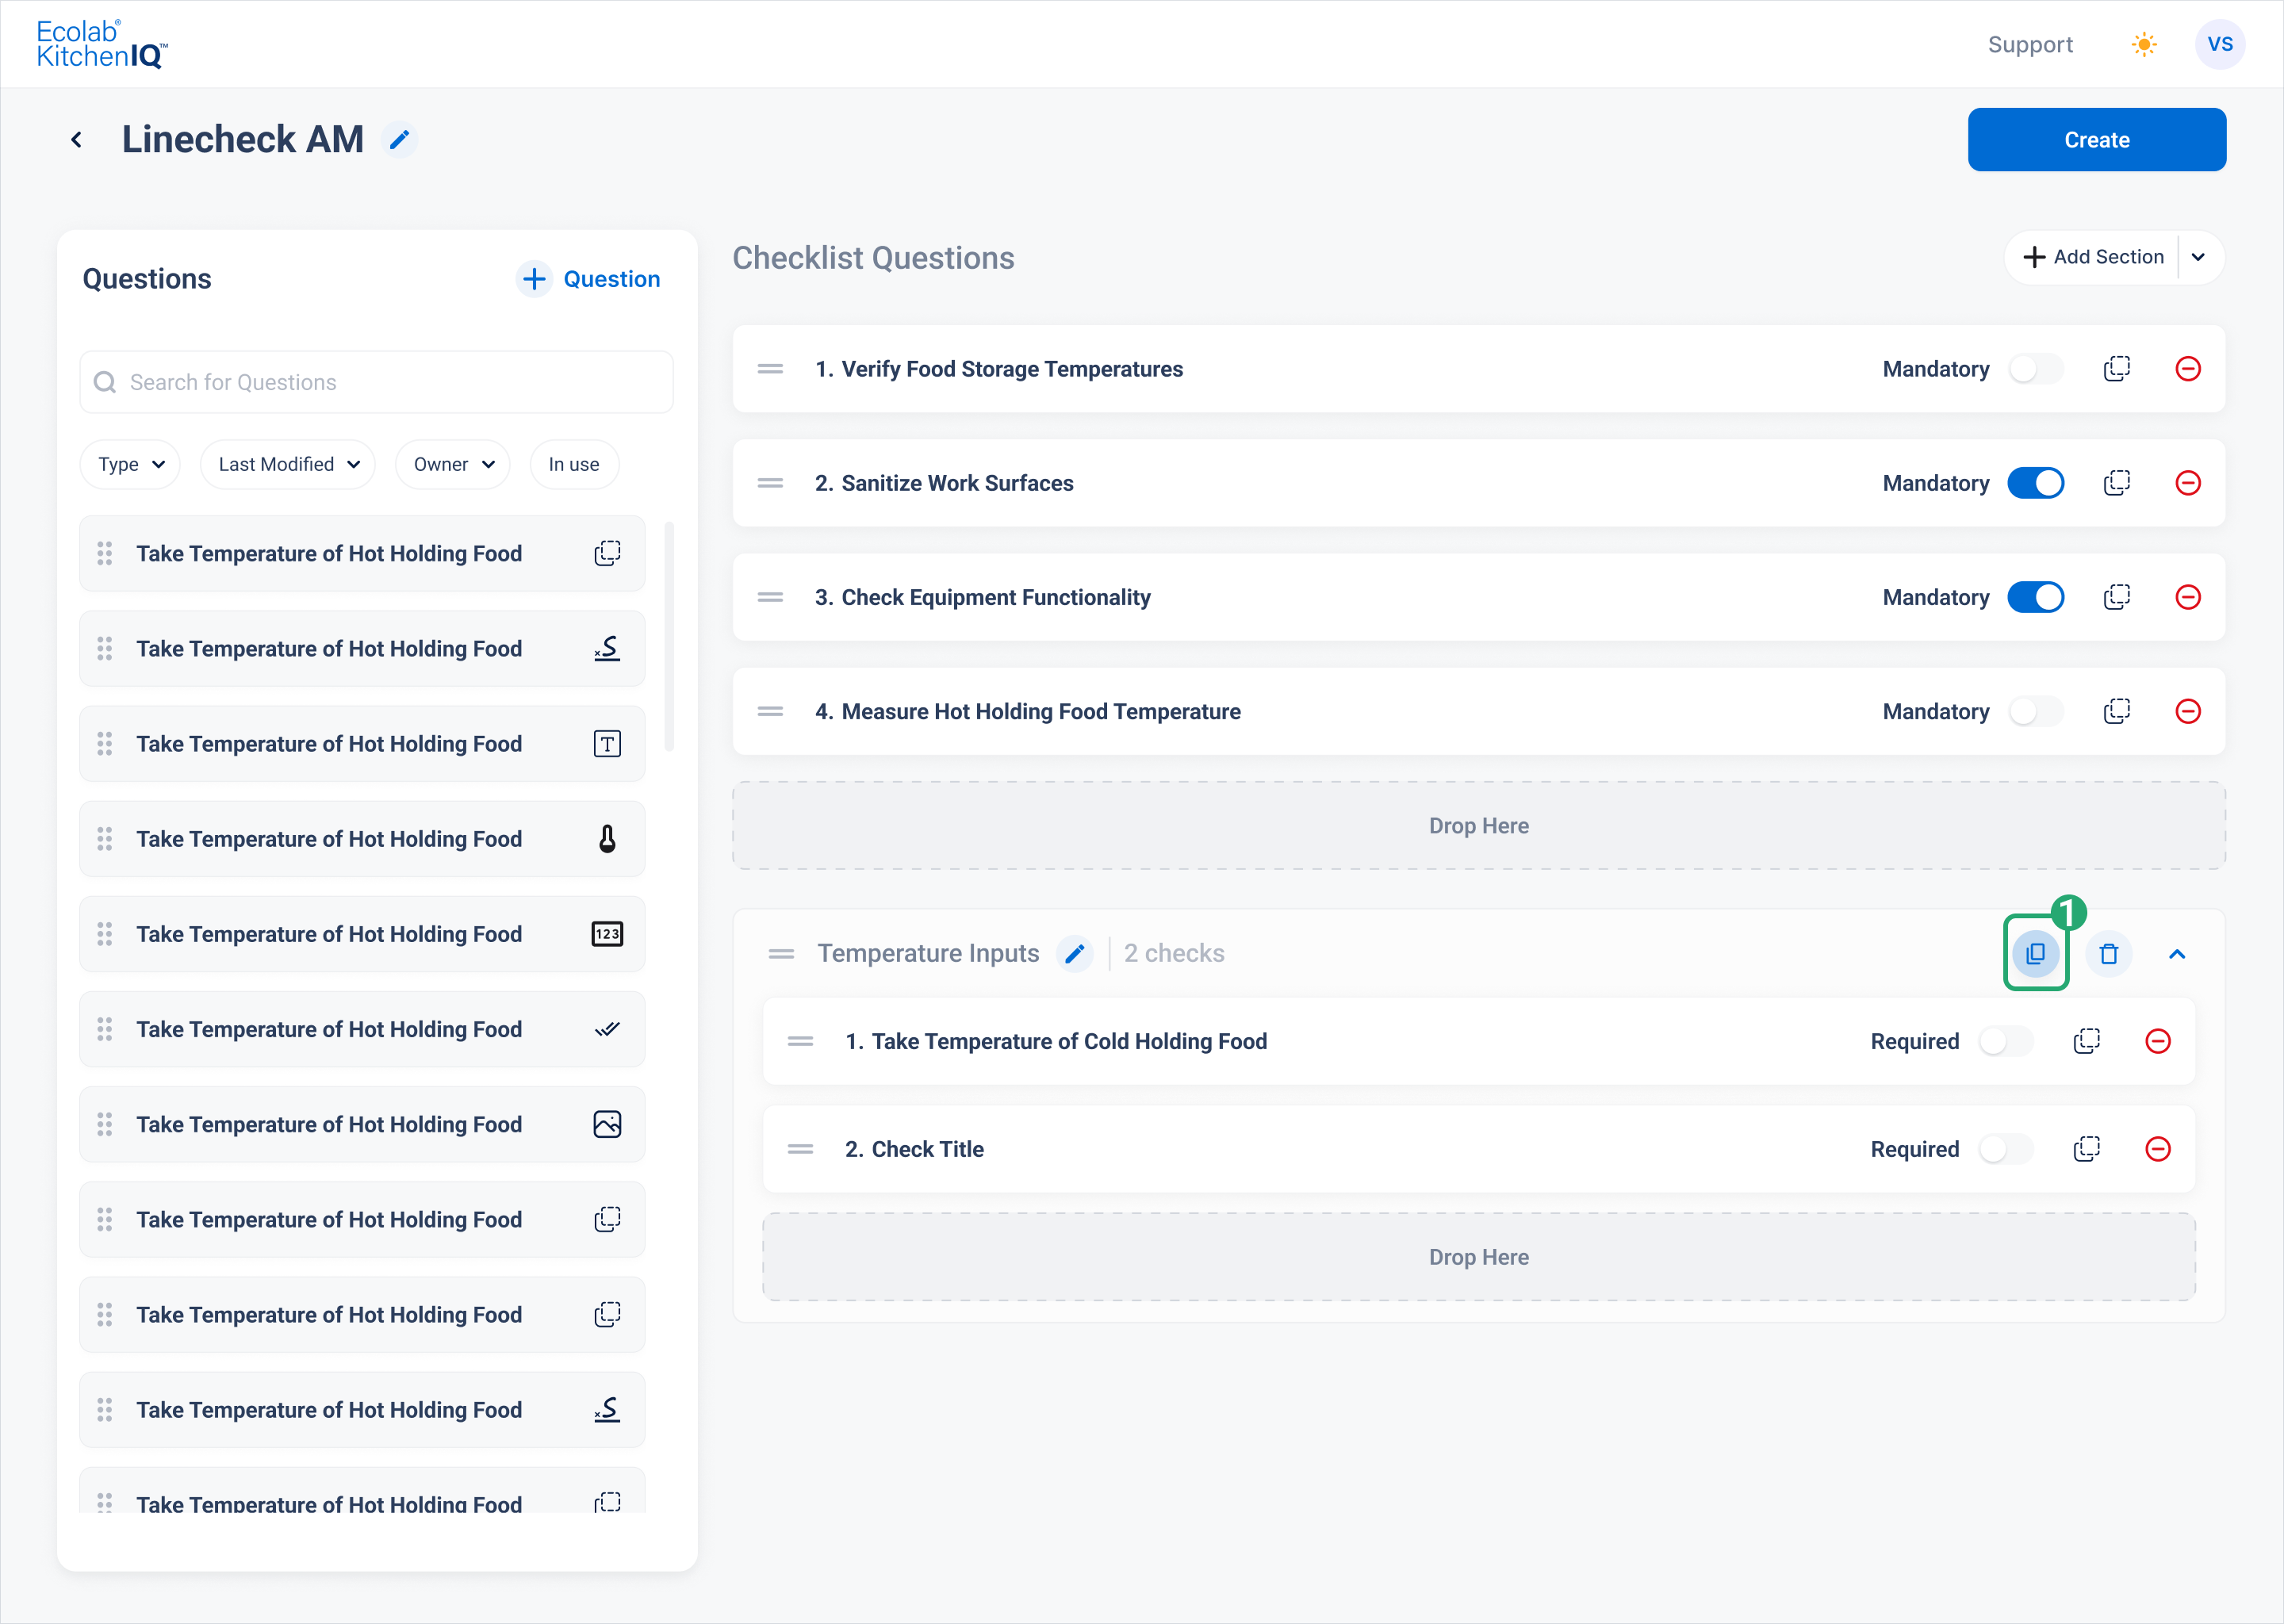Open the Type filter dropdown
This screenshot has height=1624, width=2284.
(130, 464)
